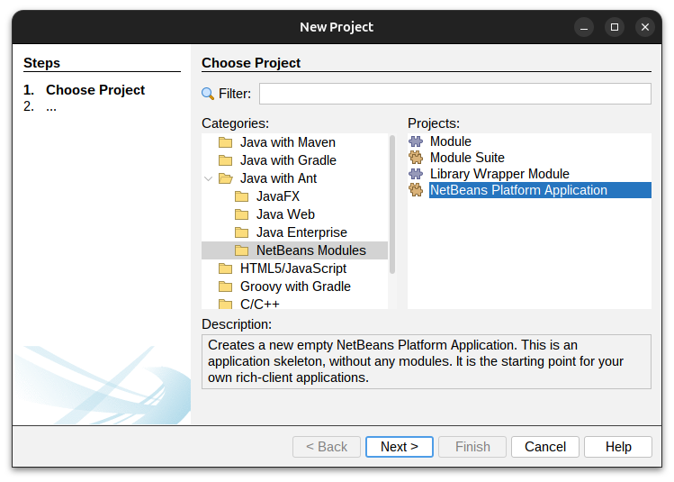The width and height of the screenshot is (674, 482).
Task: Pick the Library Wrapper Module project type
Action: pyautogui.click(x=499, y=174)
